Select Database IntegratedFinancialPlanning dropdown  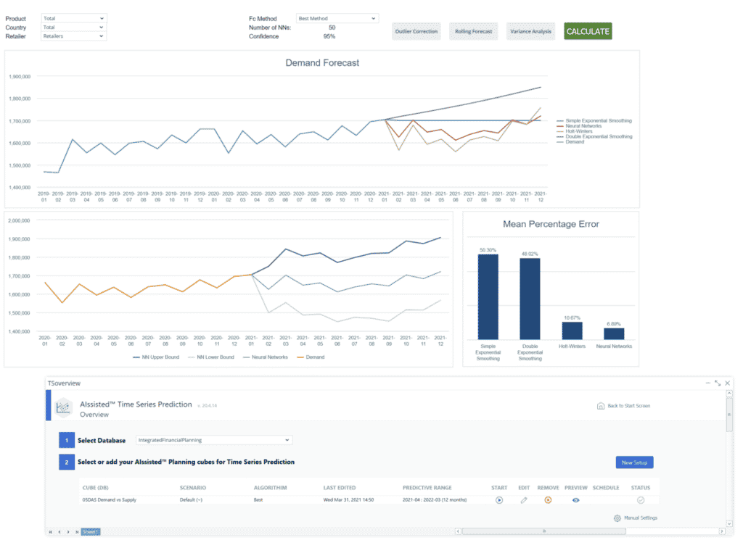pos(214,440)
